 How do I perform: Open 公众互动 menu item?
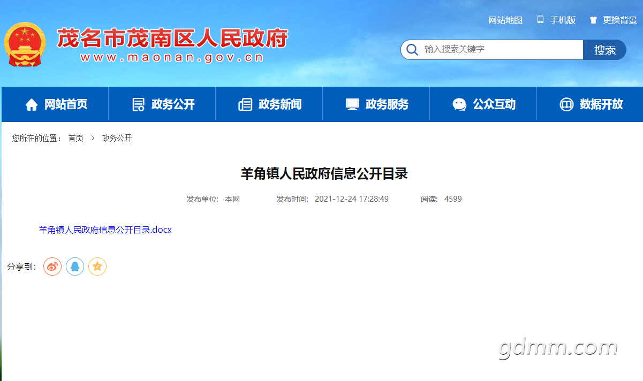coord(483,104)
